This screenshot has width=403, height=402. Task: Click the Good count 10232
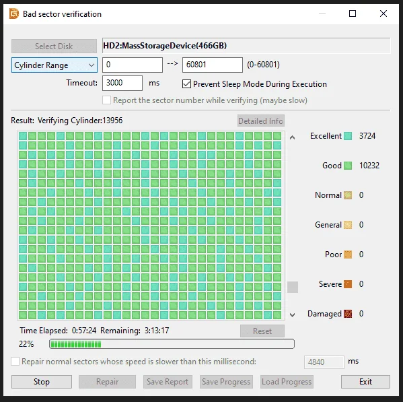[369, 166]
